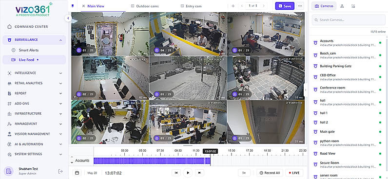Click the Record All button
This screenshot has width=388, height=179.
point(270,173)
